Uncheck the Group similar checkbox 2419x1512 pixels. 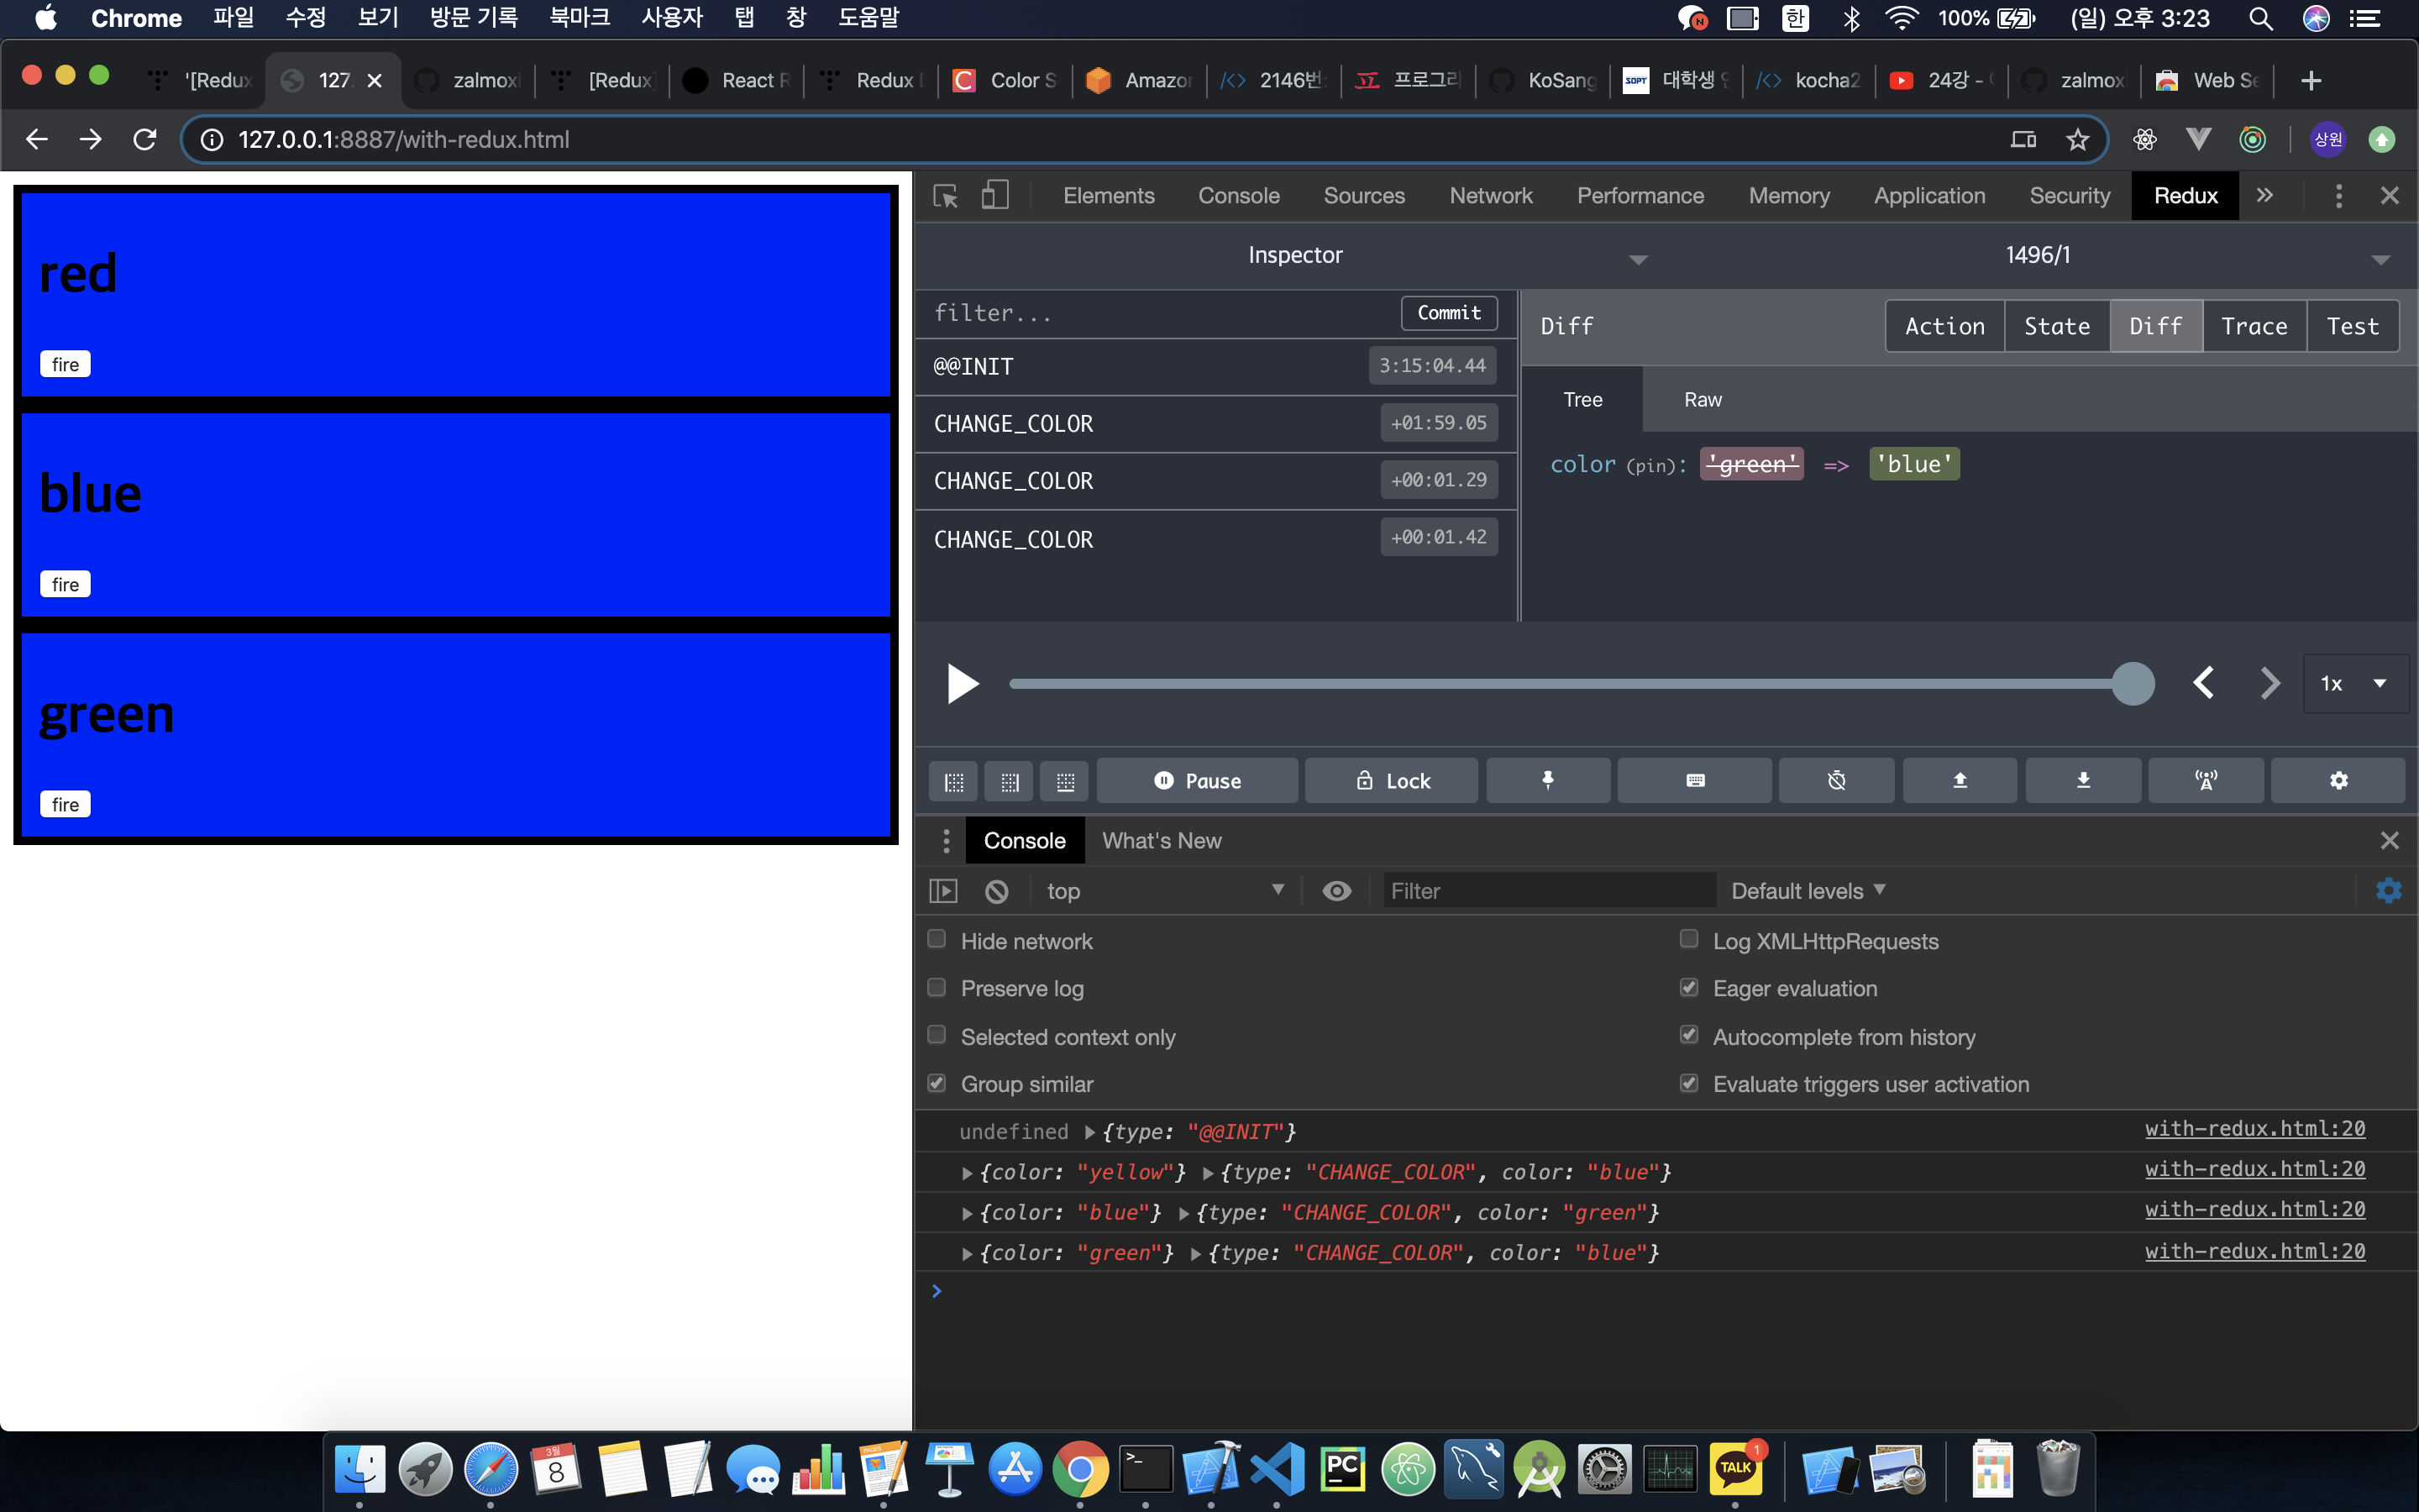tap(937, 1083)
